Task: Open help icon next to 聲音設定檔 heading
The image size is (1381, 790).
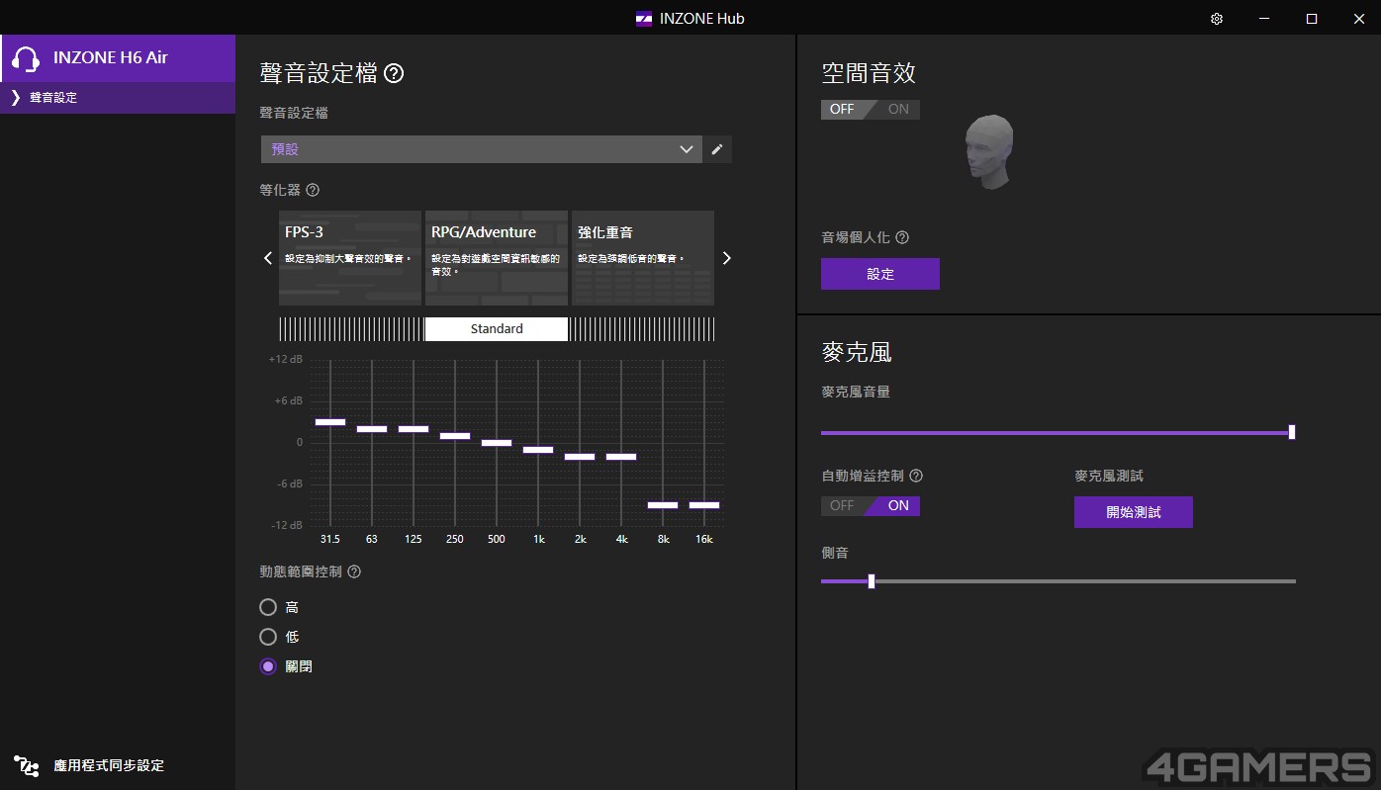Action: pyautogui.click(x=394, y=73)
